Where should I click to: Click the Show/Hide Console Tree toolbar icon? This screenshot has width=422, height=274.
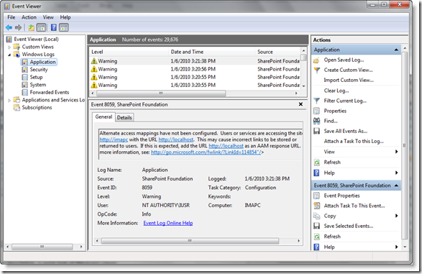[x=41, y=27]
